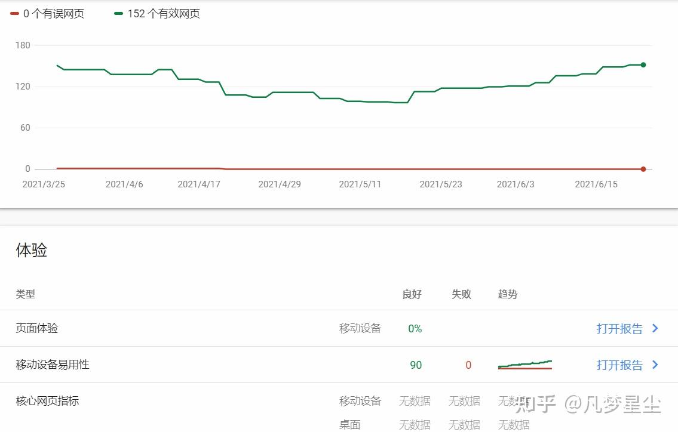Click chevron arrow in 移动设备易用性 row
The height and width of the screenshot is (432, 678).
pyautogui.click(x=655, y=365)
